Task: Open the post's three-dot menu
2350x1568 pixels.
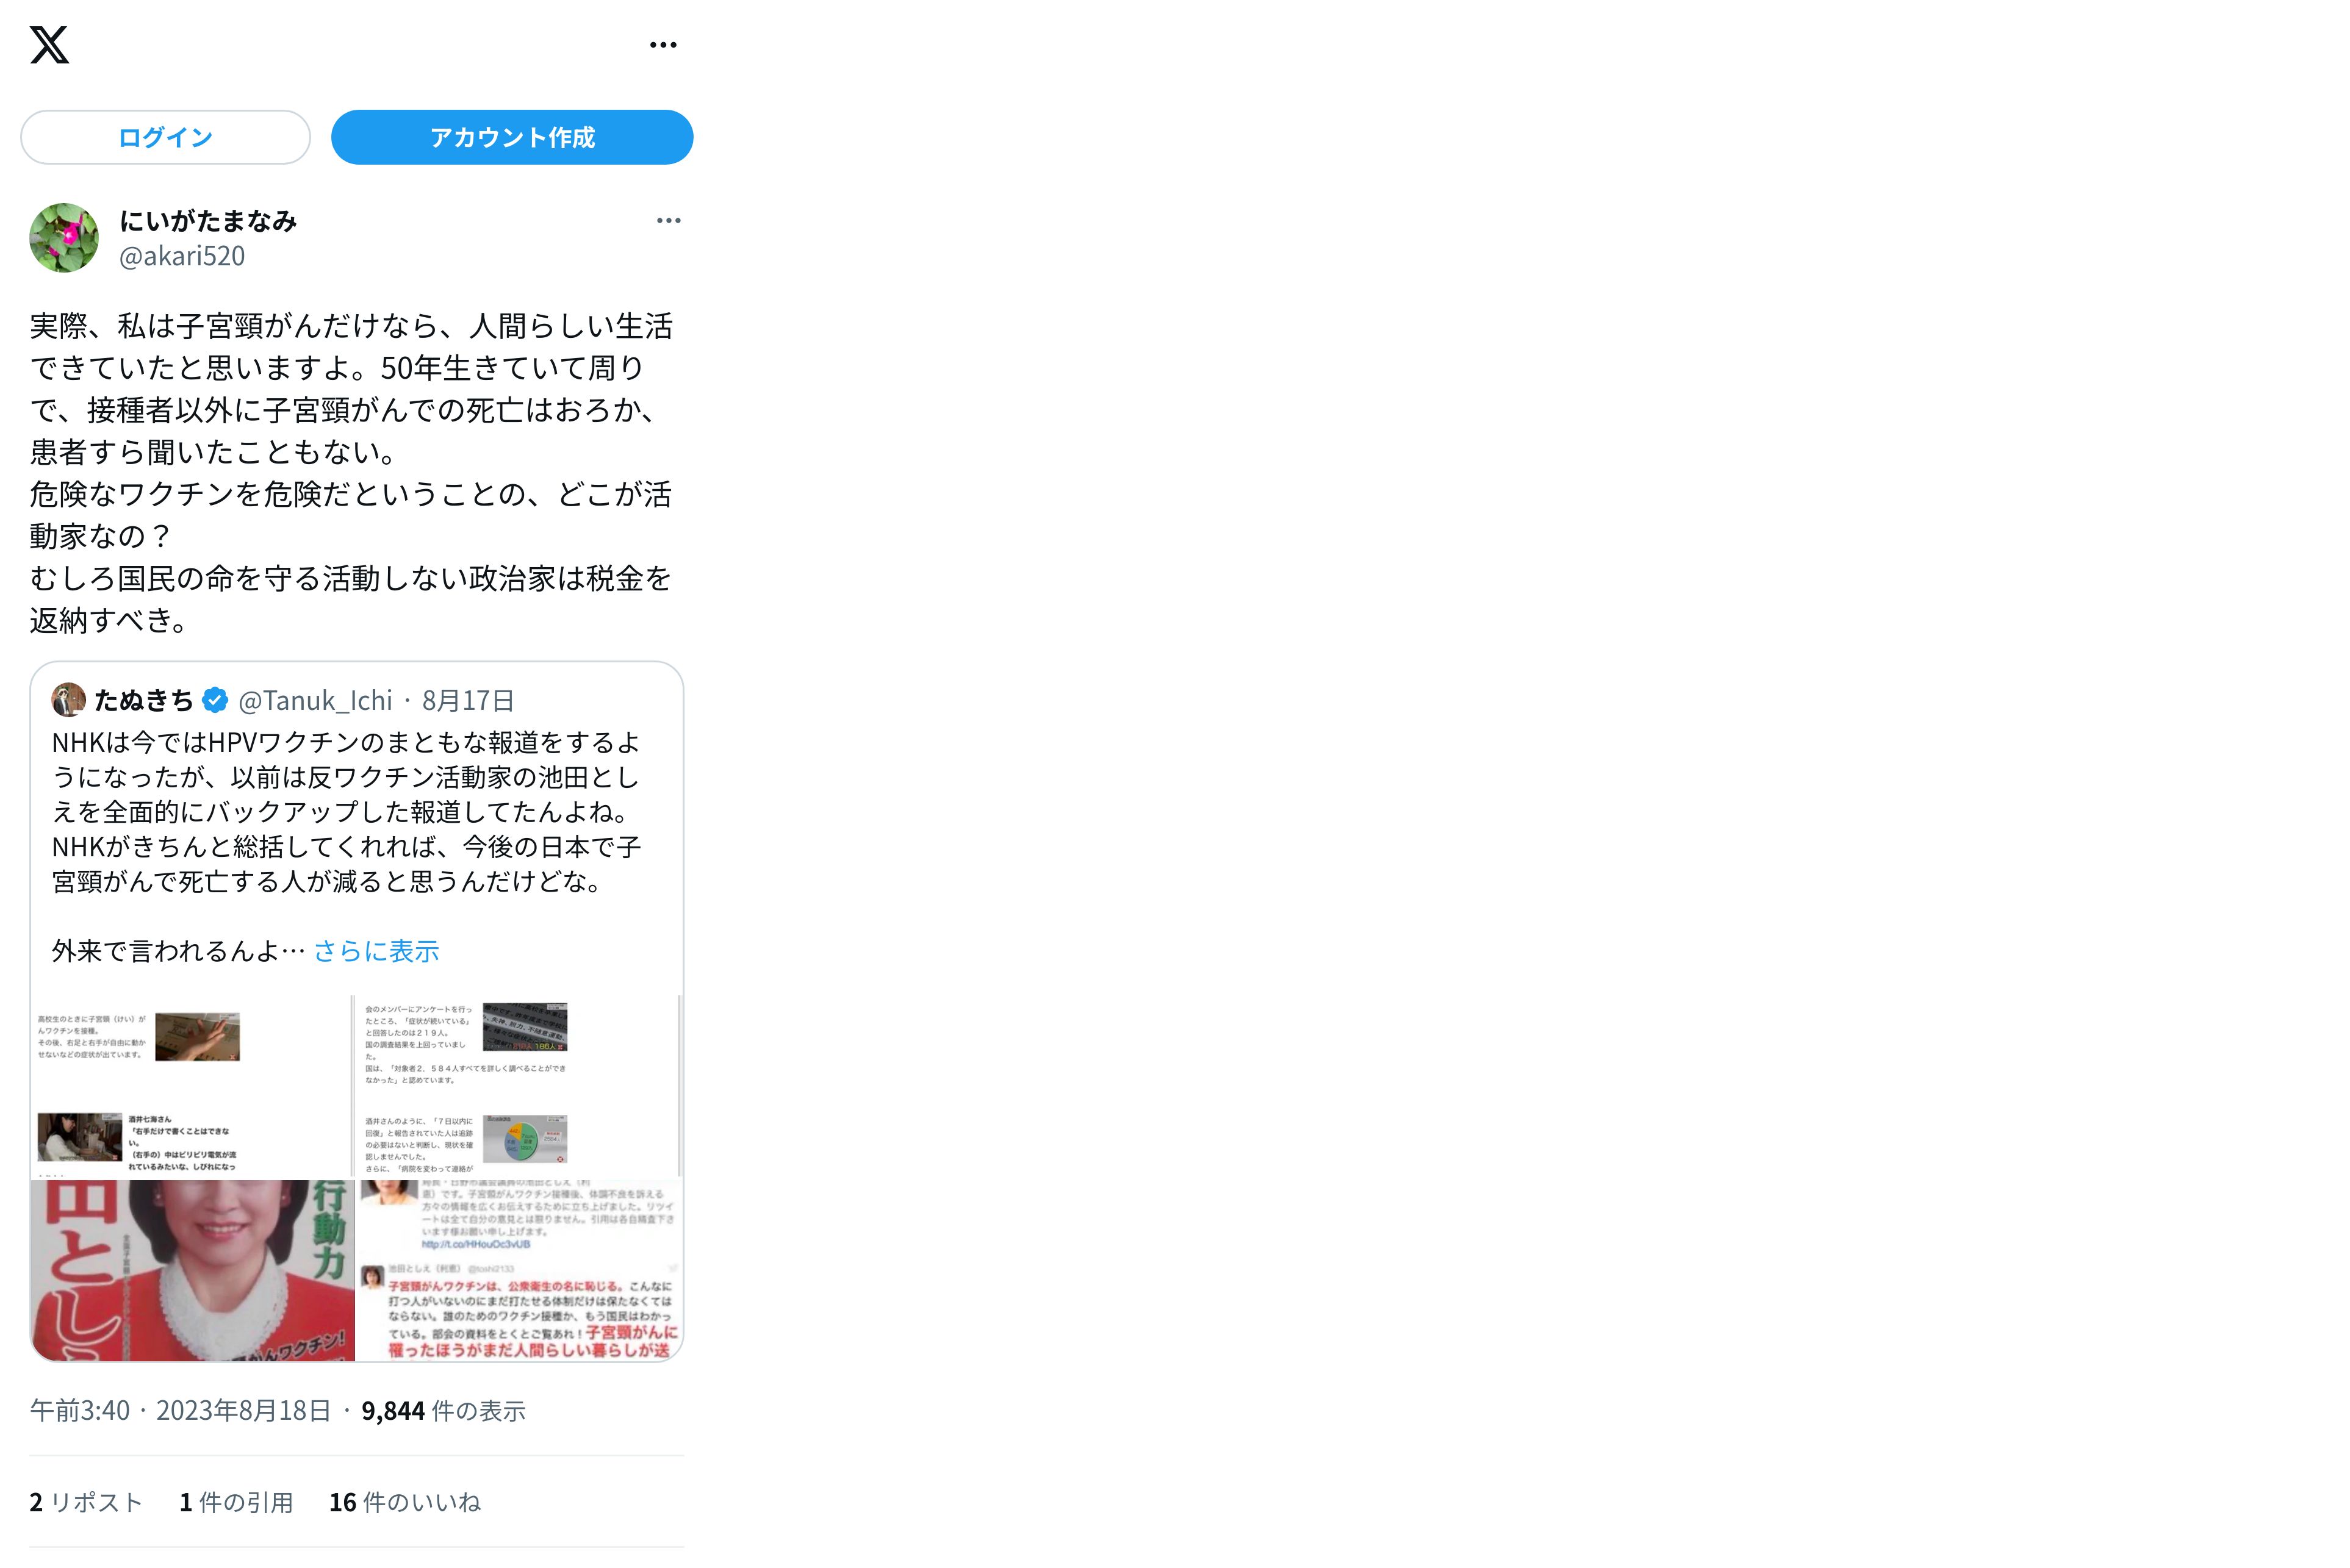Action: (x=668, y=221)
